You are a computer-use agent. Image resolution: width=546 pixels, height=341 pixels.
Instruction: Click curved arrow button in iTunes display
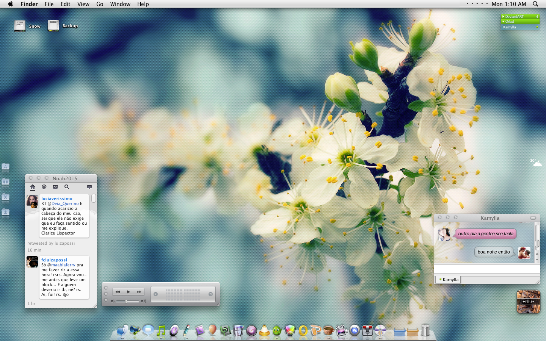pos(211,294)
